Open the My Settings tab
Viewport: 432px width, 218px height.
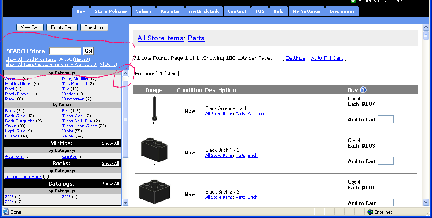(x=306, y=11)
